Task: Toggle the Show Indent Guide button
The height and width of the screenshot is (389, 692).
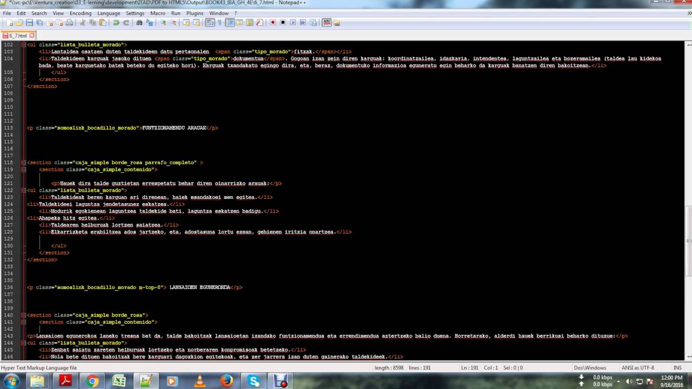Action: point(230,23)
